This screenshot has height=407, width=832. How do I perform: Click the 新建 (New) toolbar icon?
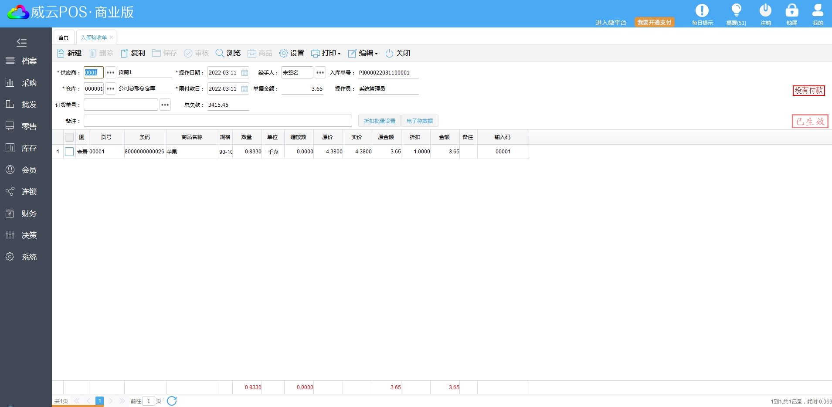point(61,53)
